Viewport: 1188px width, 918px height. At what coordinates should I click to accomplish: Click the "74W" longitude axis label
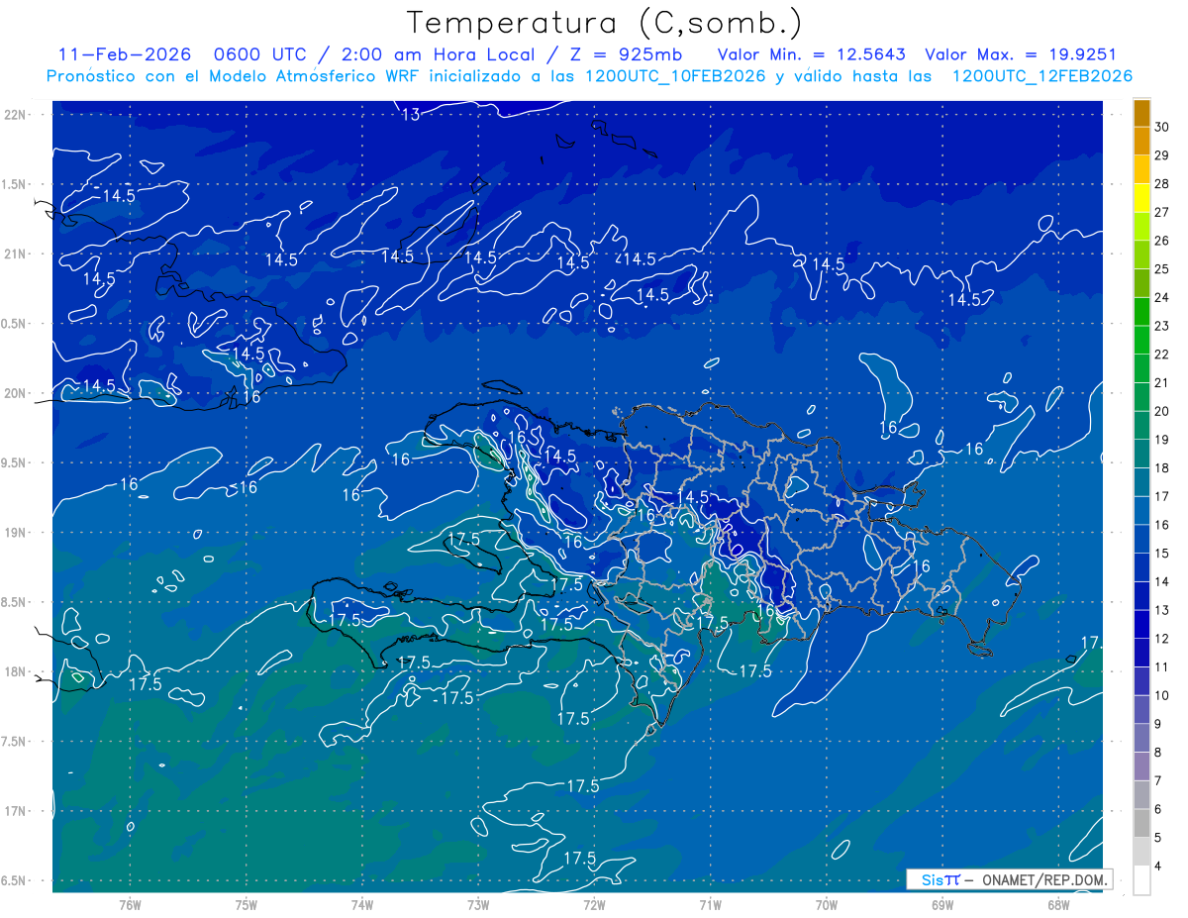point(362,904)
